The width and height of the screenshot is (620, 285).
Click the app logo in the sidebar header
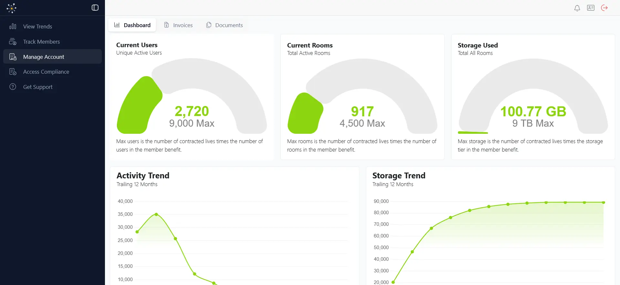click(12, 8)
